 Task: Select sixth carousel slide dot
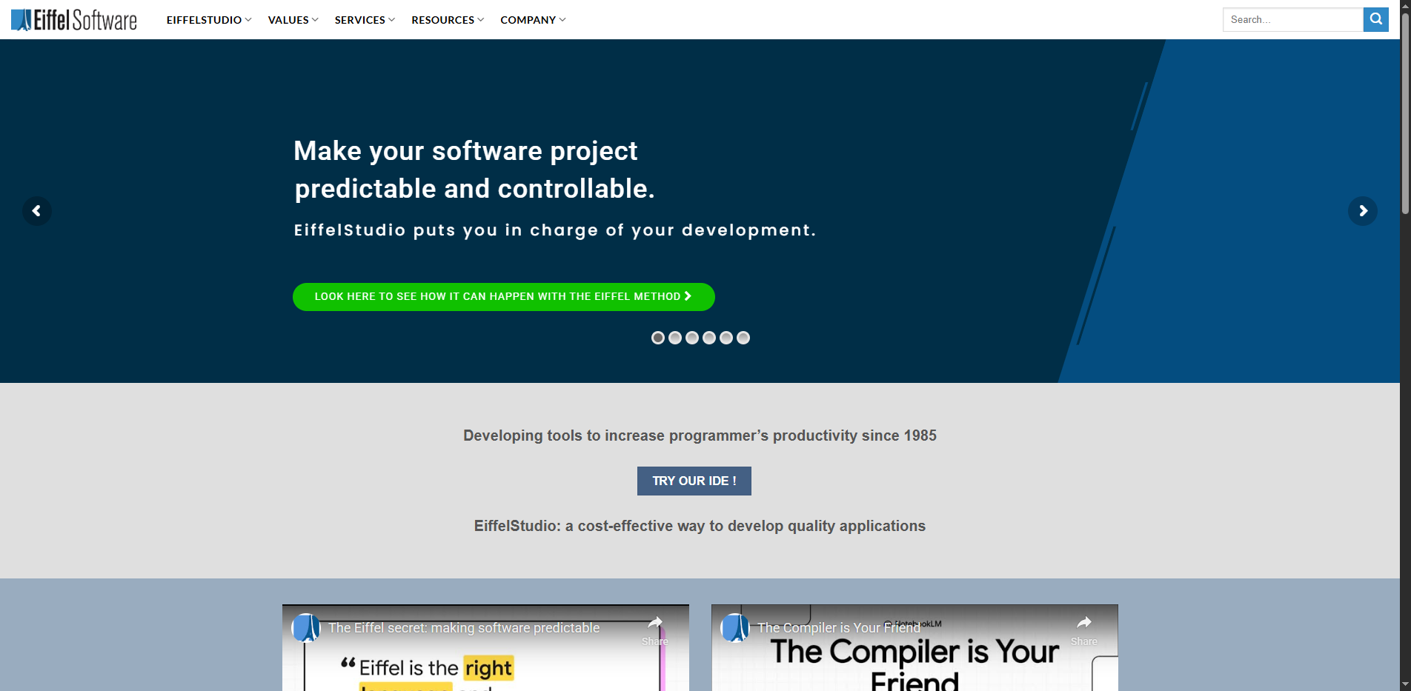(743, 338)
